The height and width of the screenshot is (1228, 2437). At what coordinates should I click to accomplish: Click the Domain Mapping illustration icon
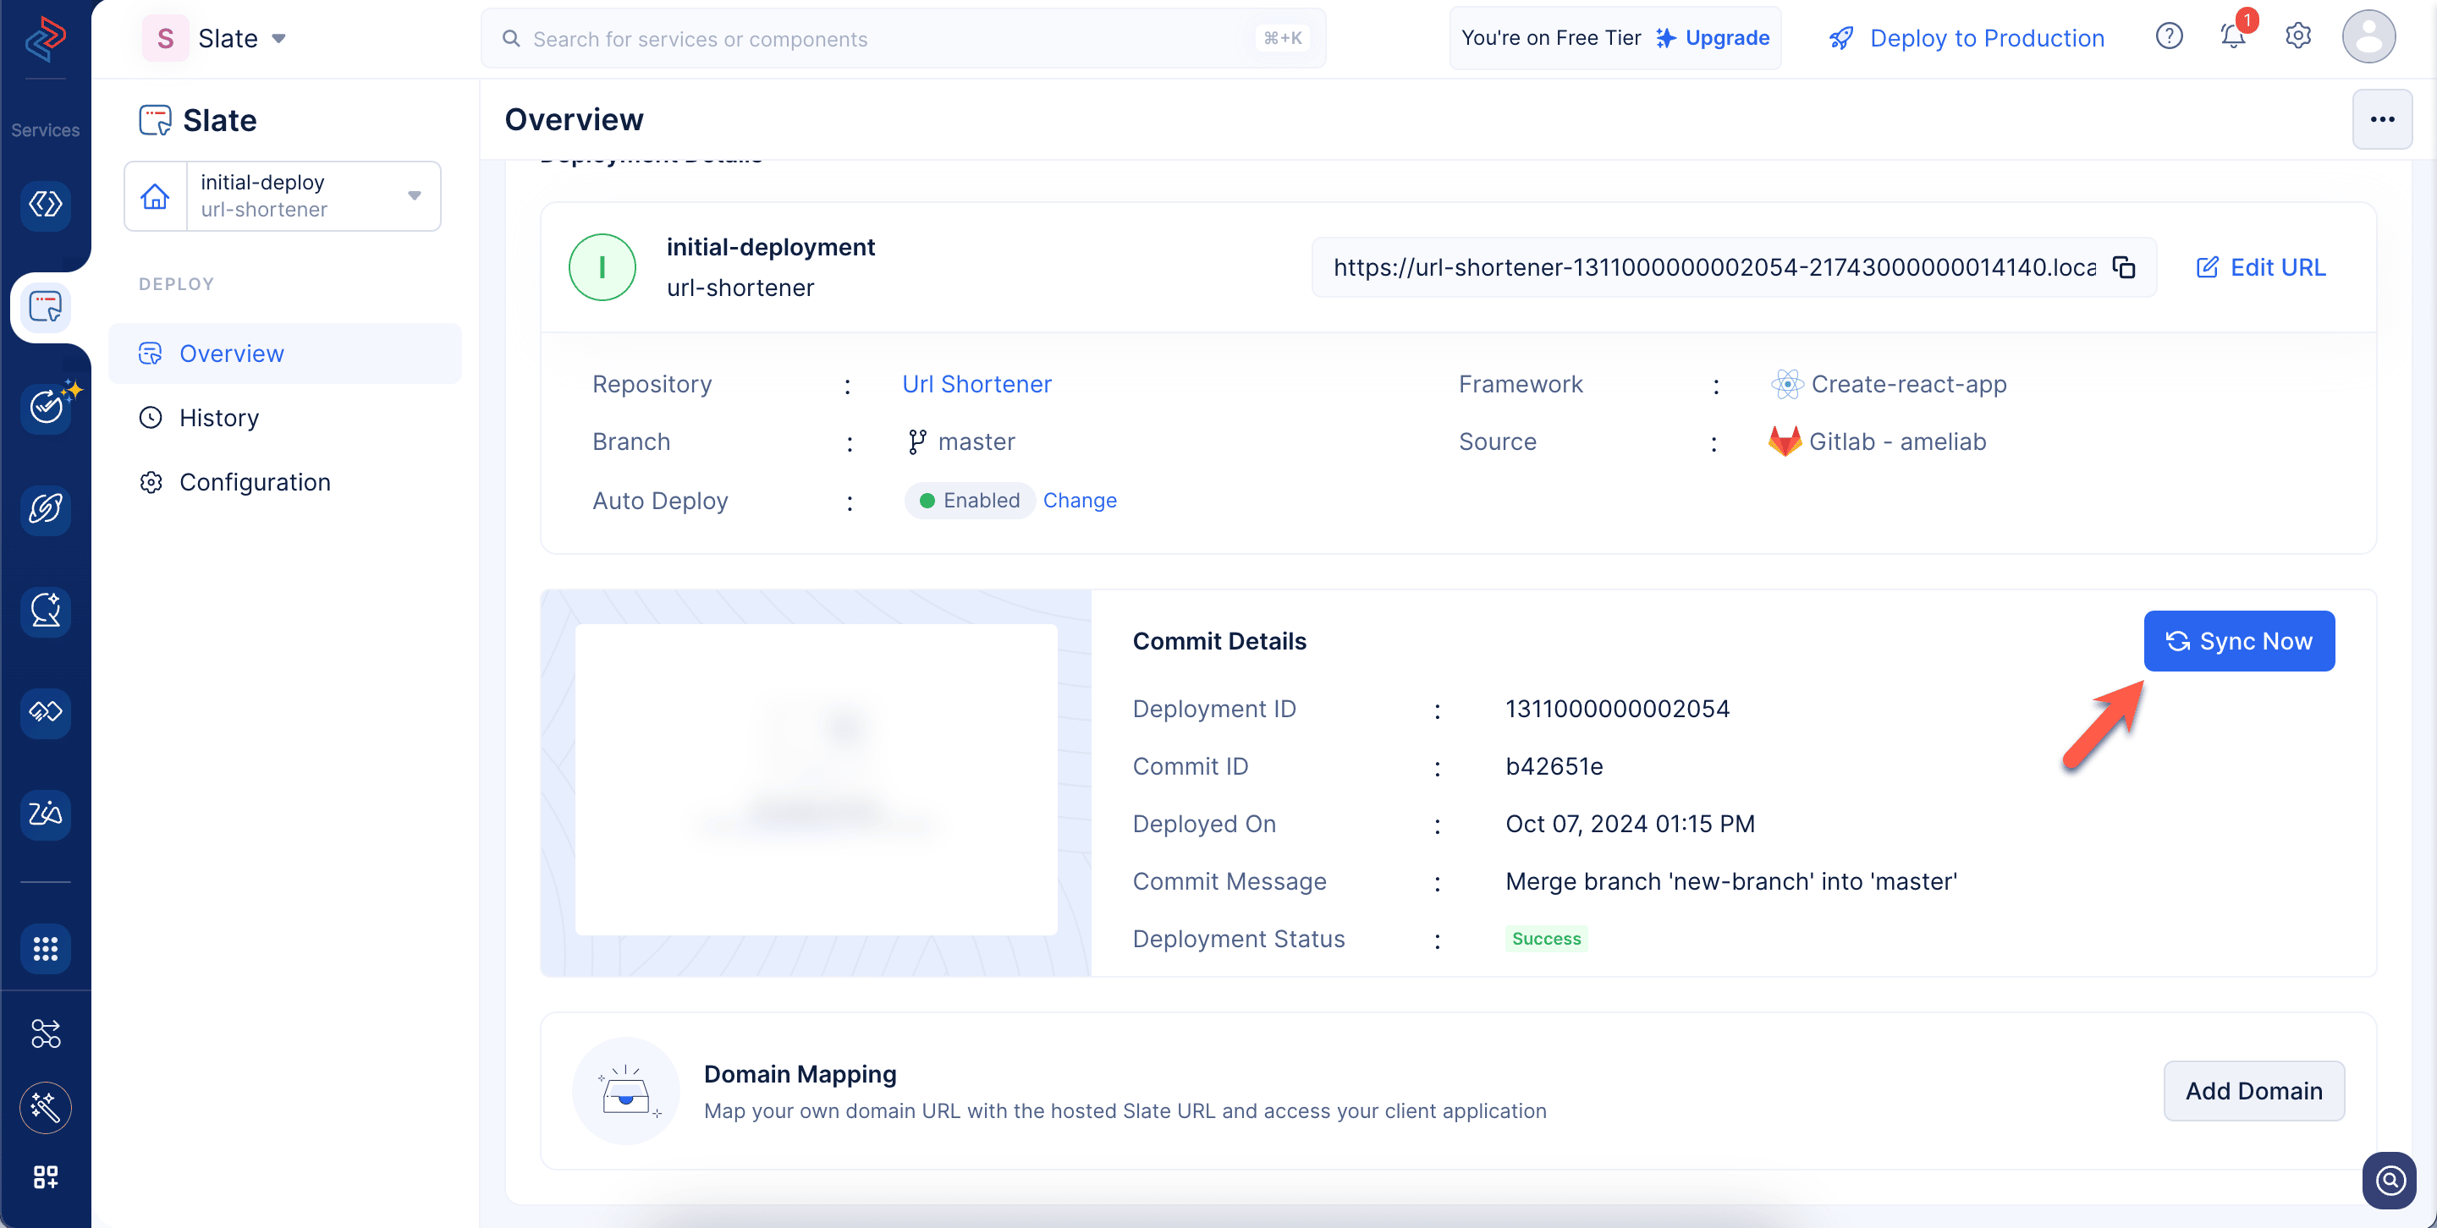point(625,1091)
